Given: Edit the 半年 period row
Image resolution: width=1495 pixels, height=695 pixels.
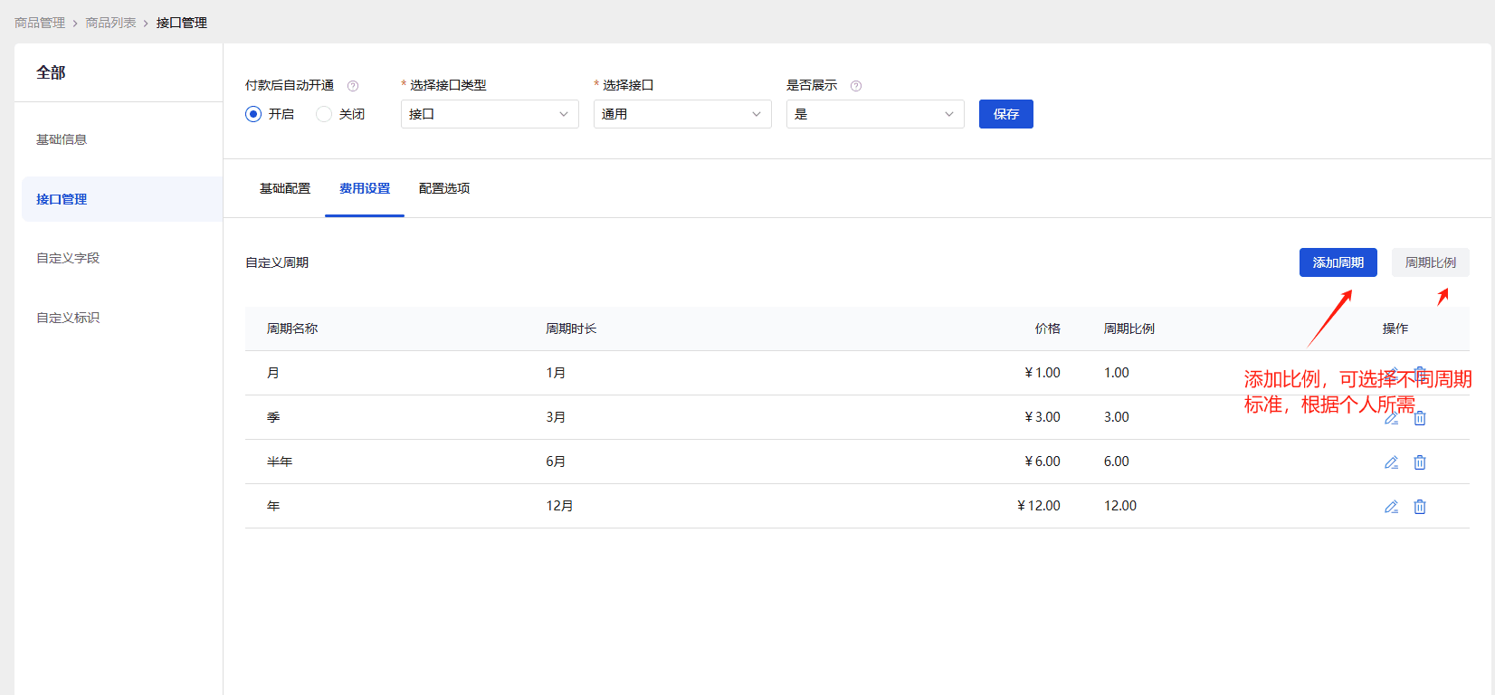Looking at the screenshot, I should 1392,462.
